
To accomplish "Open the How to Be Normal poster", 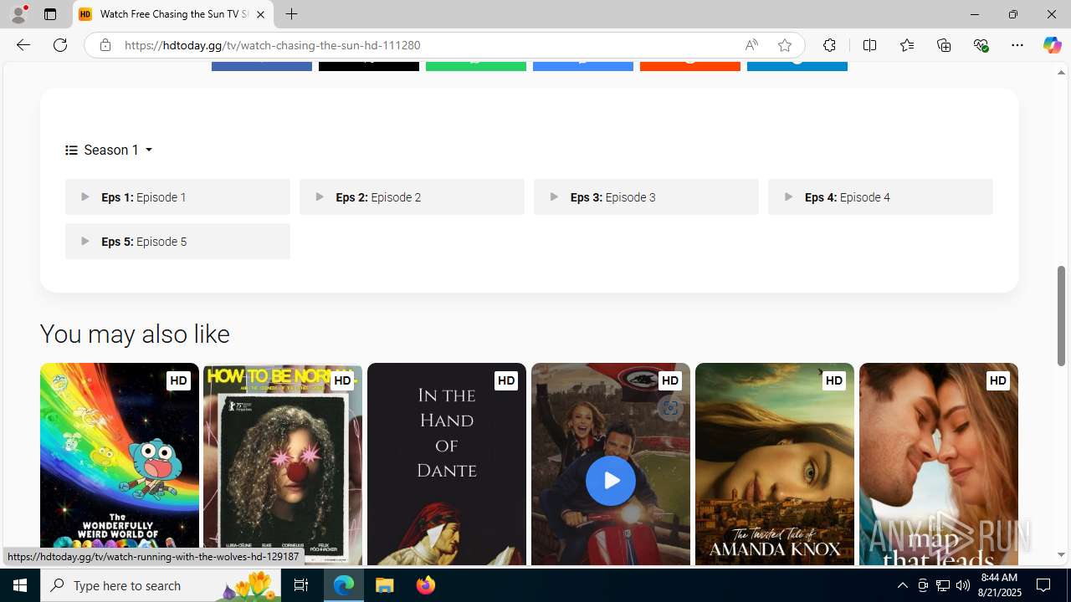I will point(283,464).
